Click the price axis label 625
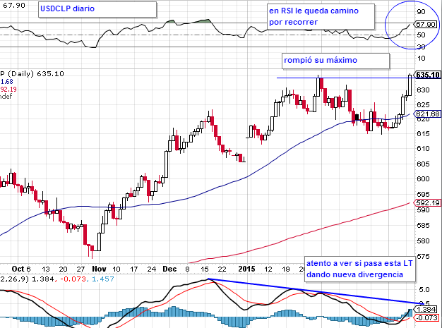The image size is (442, 328). (x=423, y=105)
